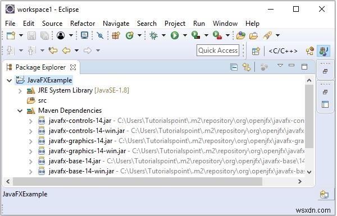Click the Debug bug icon

(153, 35)
